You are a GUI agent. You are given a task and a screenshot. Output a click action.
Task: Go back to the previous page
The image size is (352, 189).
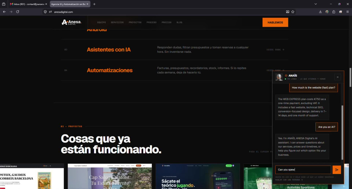(4, 12)
